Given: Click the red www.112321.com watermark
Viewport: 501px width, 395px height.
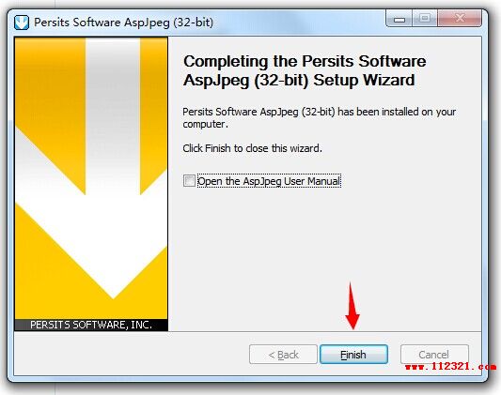Looking at the screenshot, I should tap(450, 367).
